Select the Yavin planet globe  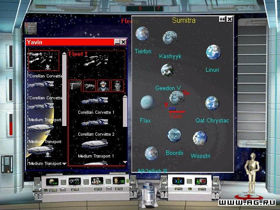(177, 98)
